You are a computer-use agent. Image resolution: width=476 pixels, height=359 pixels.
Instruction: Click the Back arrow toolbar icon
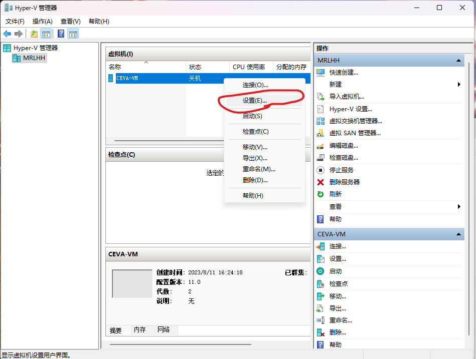(x=7, y=34)
